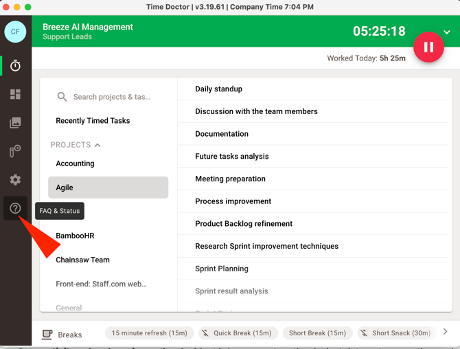Show more breaks with right arrow

[446, 332]
